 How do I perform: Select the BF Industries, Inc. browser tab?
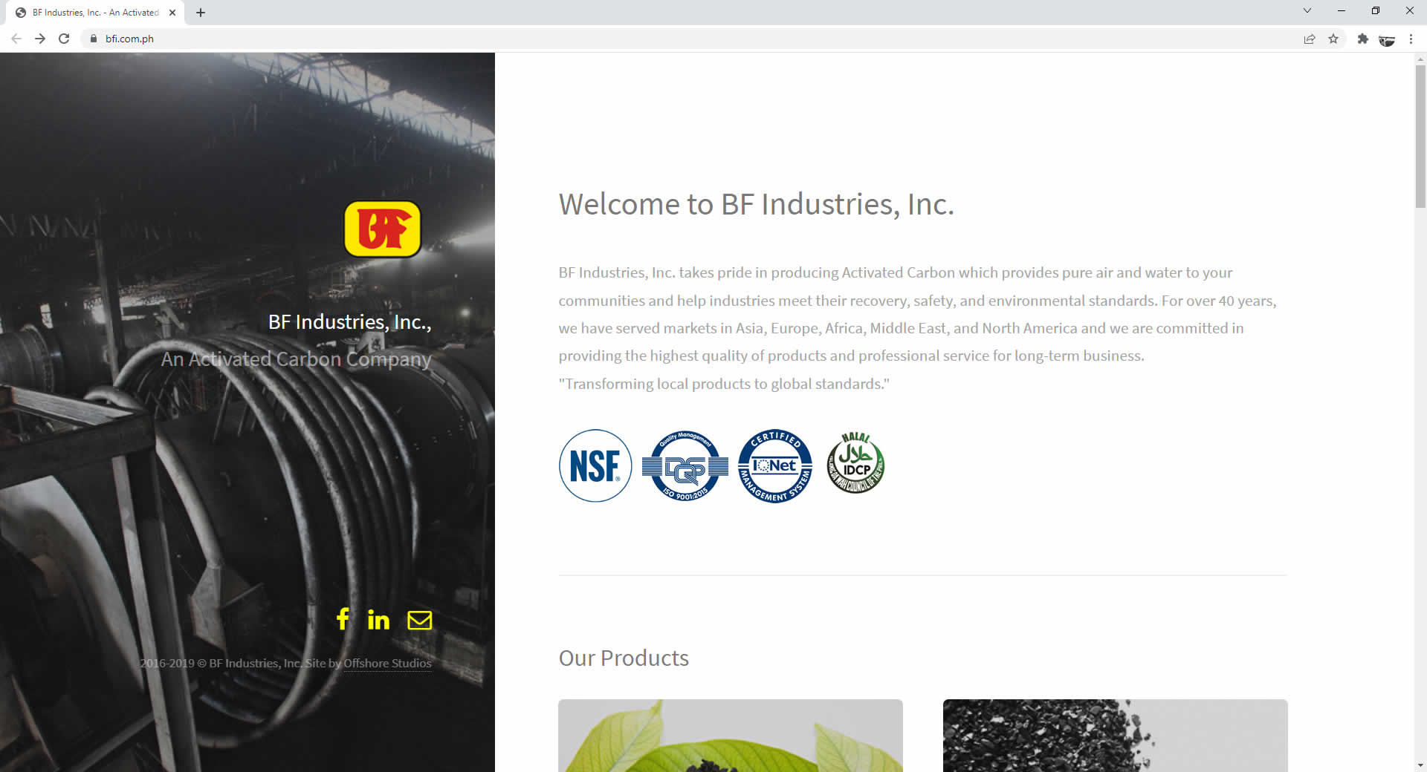point(95,13)
